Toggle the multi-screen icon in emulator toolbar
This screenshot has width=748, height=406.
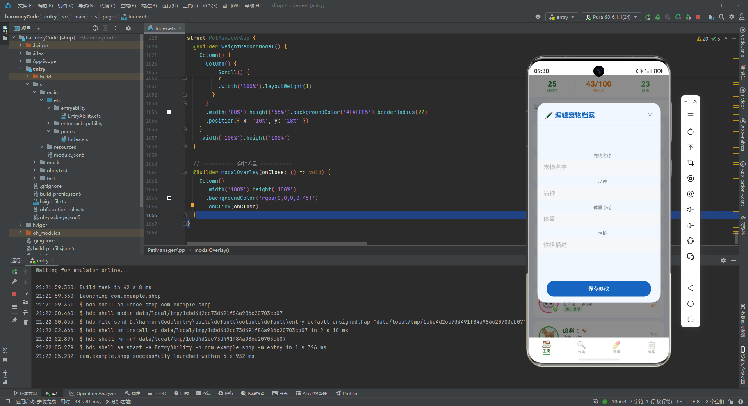coord(690,256)
